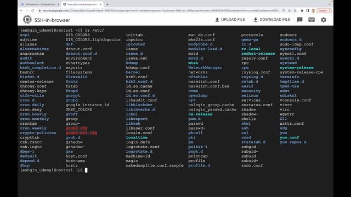Image resolution: width=351 pixels, height=197 pixels.
Task: Click the Chrome Update button
Action: [x=324, y=10]
